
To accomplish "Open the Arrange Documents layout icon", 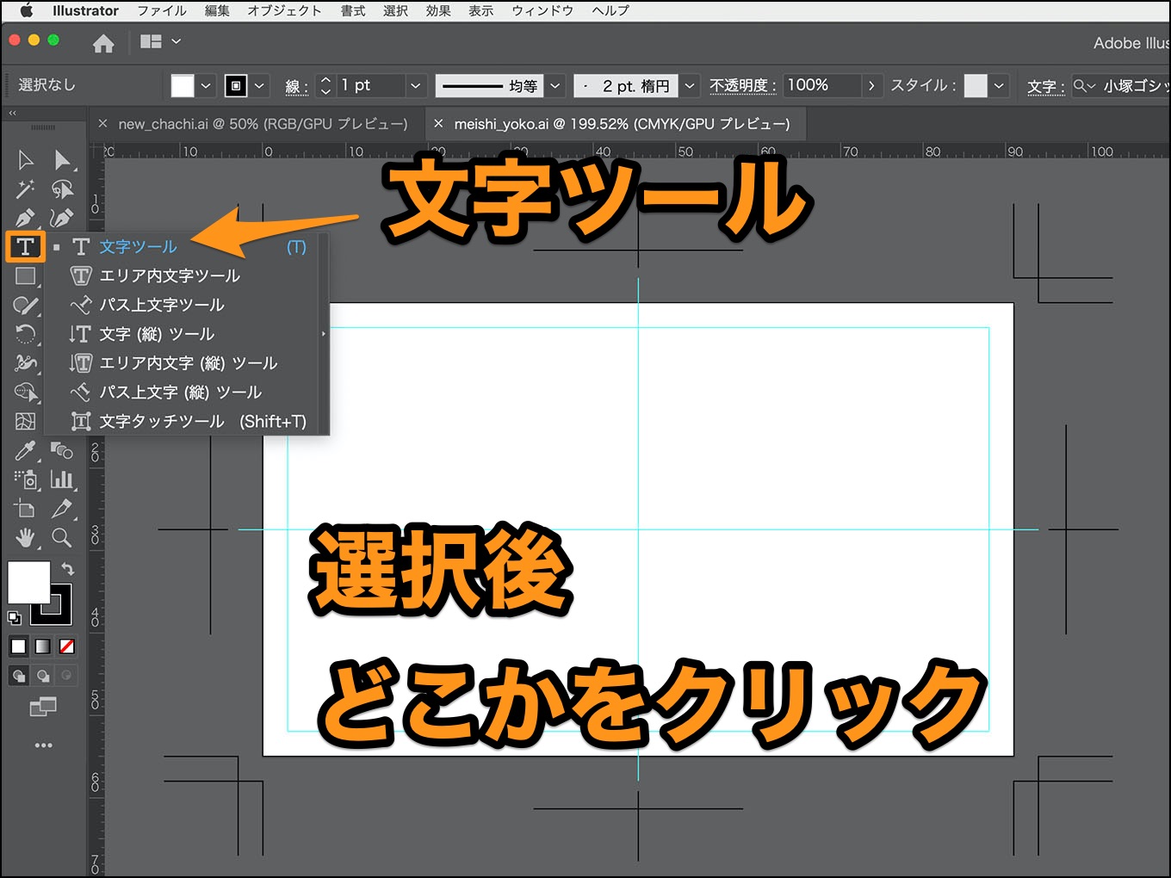I will point(151,41).
